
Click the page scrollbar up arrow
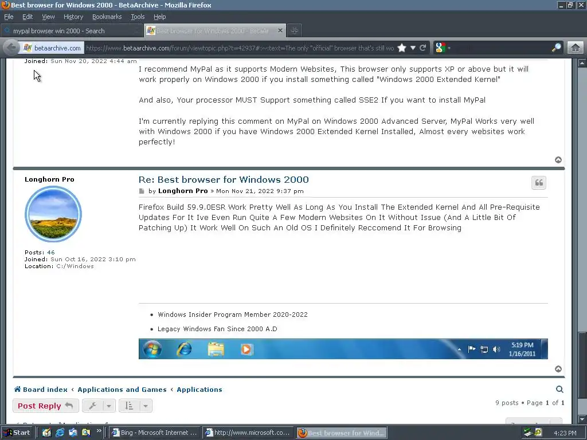pyautogui.click(x=582, y=63)
